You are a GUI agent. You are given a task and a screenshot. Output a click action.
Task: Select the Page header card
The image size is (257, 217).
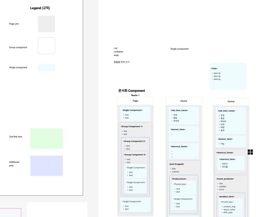135,101
